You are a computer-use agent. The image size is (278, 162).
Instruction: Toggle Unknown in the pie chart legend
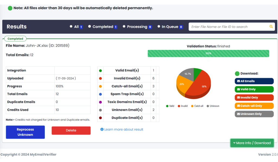pyautogui.click(x=213, y=106)
